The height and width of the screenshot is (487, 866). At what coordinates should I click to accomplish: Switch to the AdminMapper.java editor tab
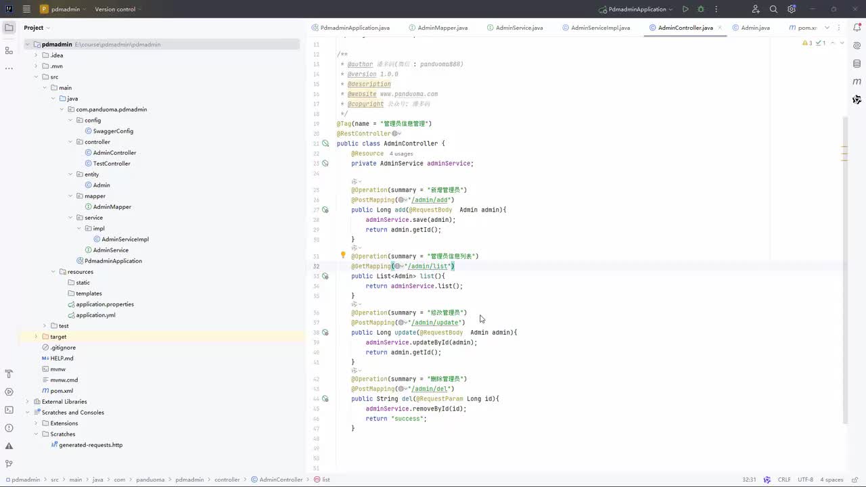442,28
